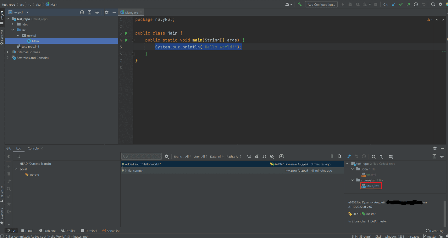Open Git Show History clock icon

pos(416,4)
